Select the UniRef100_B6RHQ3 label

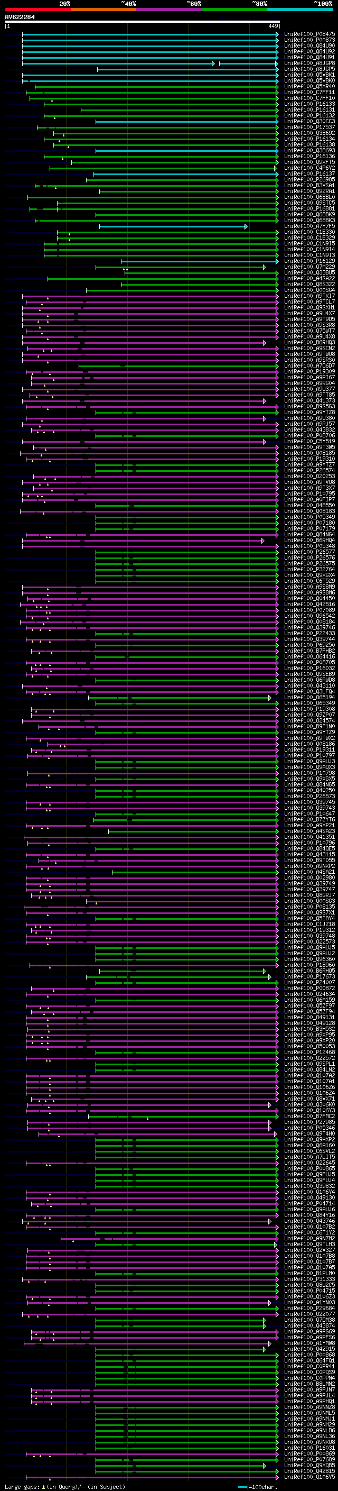tap(309, 343)
